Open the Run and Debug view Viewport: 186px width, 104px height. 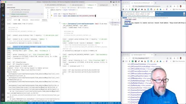pyautogui.click(x=3, y=19)
